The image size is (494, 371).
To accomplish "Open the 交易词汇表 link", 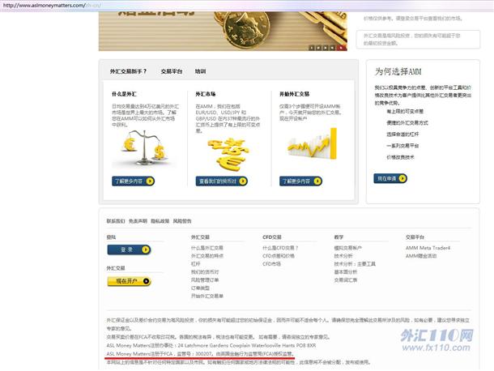I will (x=346, y=280).
